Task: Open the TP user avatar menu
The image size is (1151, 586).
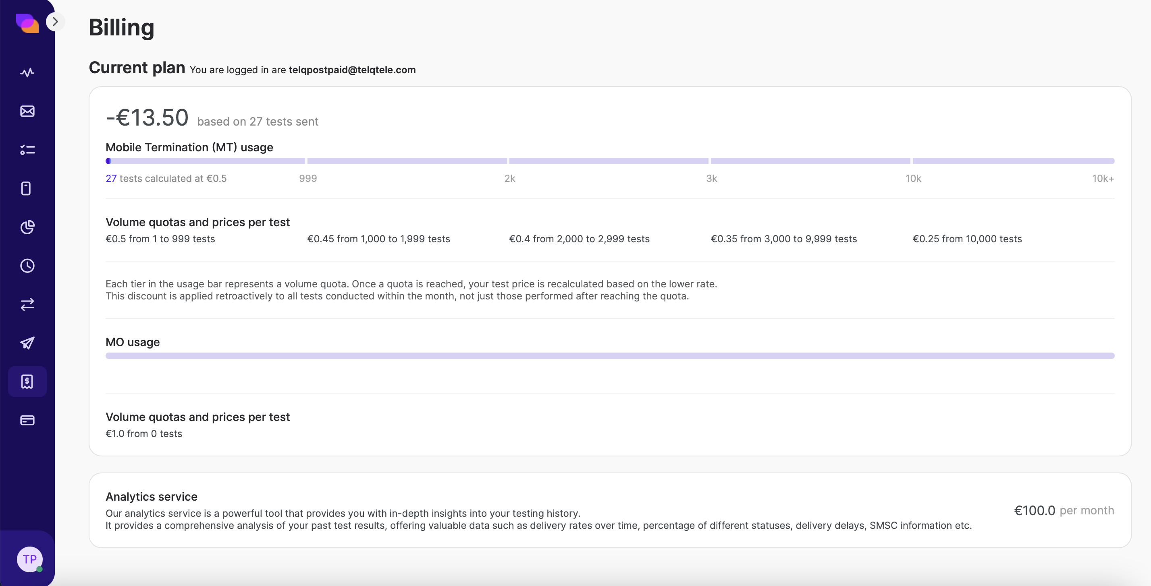Action: pyautogui.click(x=29, y=559)
